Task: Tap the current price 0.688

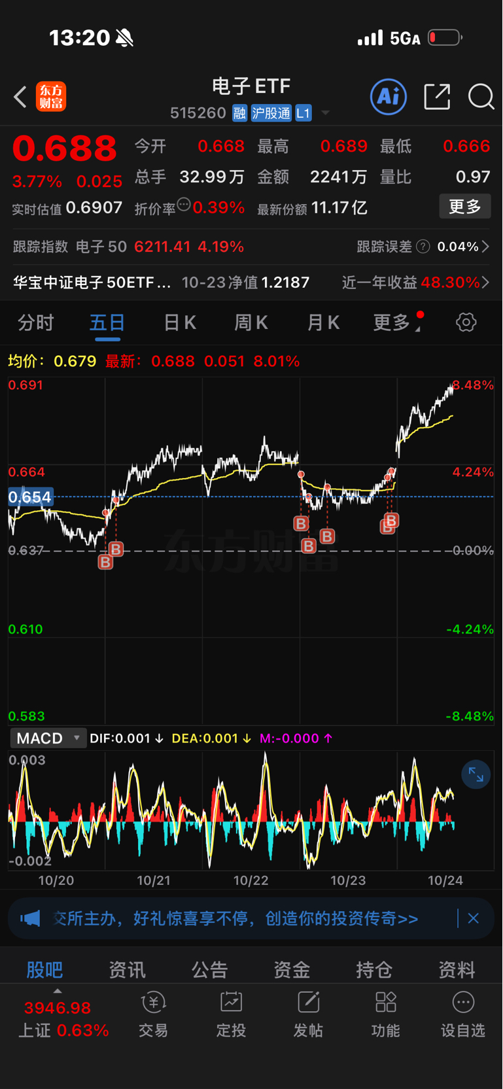Action: [x=65, y=148]
